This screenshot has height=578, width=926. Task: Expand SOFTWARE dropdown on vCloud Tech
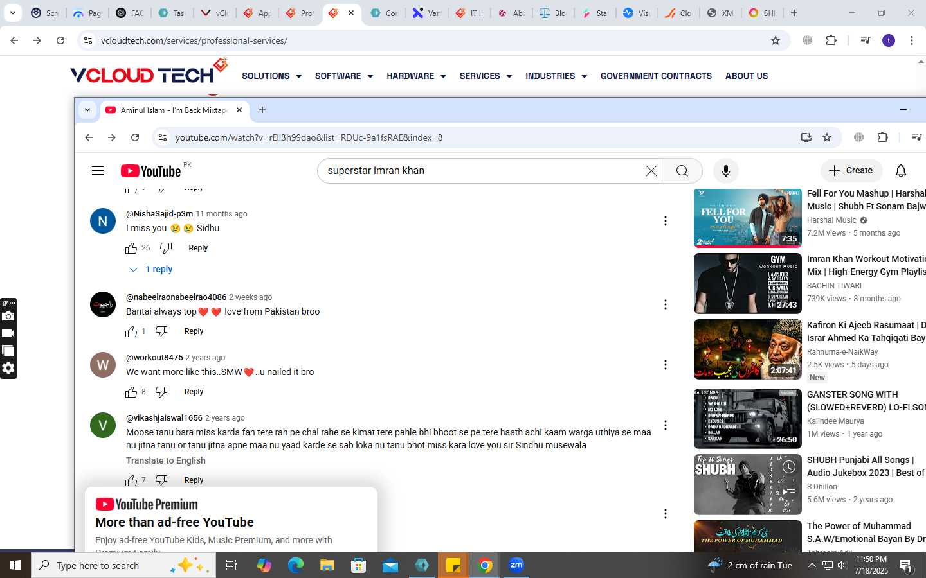pyautogui.click(x=343, y=76)
